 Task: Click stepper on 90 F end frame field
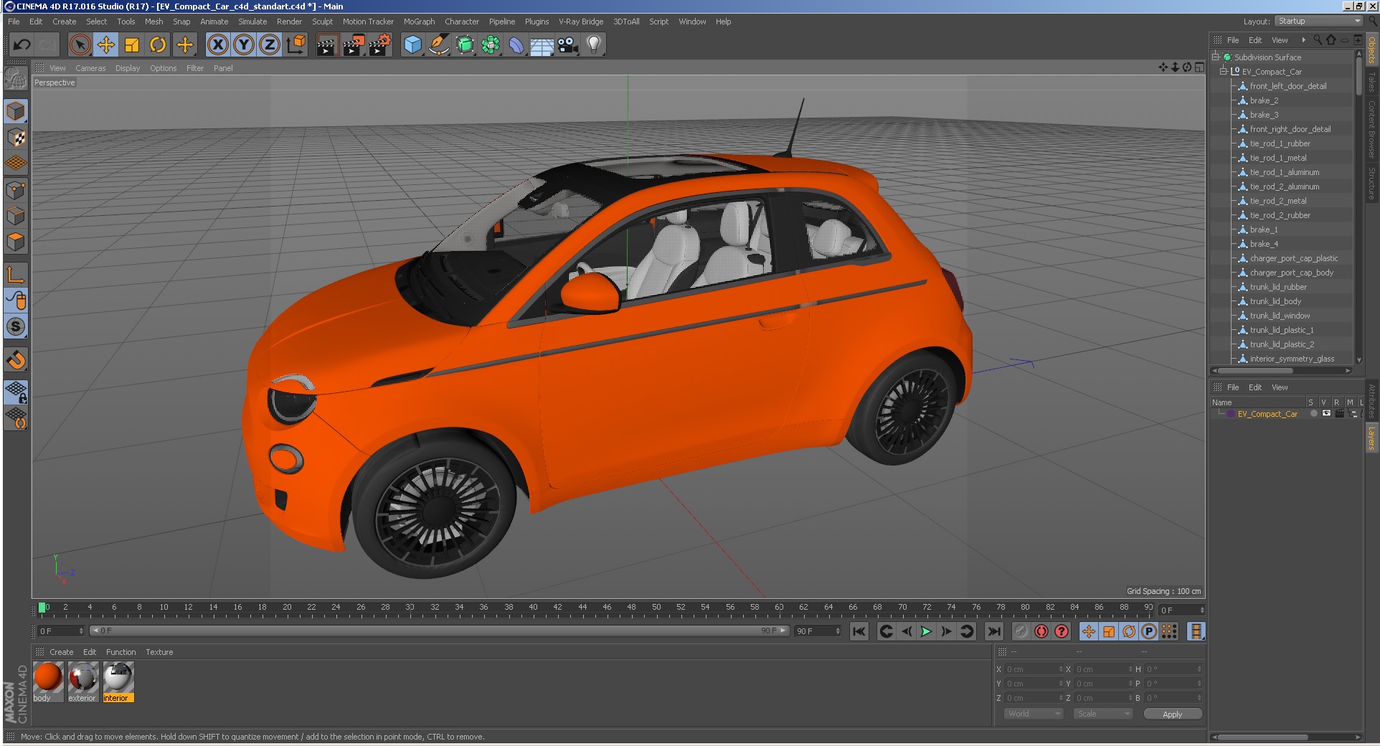[838, 631]
